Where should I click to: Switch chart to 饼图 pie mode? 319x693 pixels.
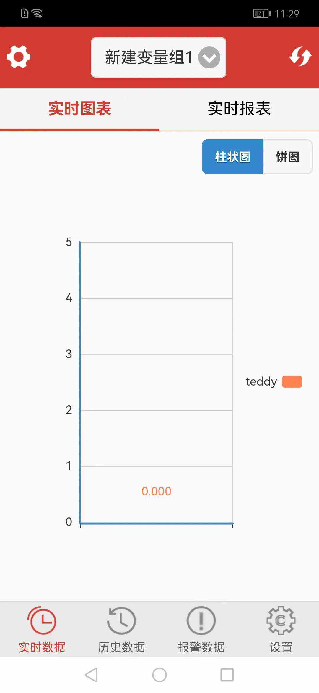coord(287,157)
